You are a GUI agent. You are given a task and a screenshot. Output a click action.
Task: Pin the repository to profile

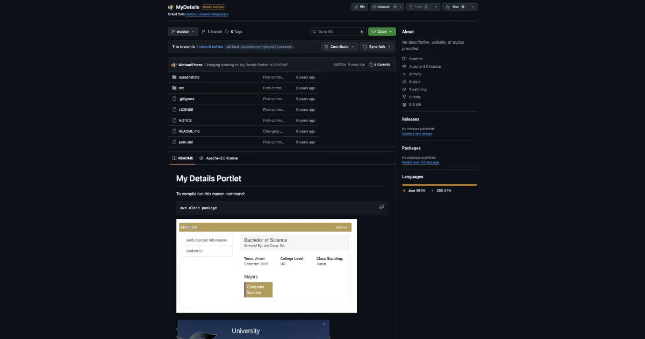[x=359, y=7]
